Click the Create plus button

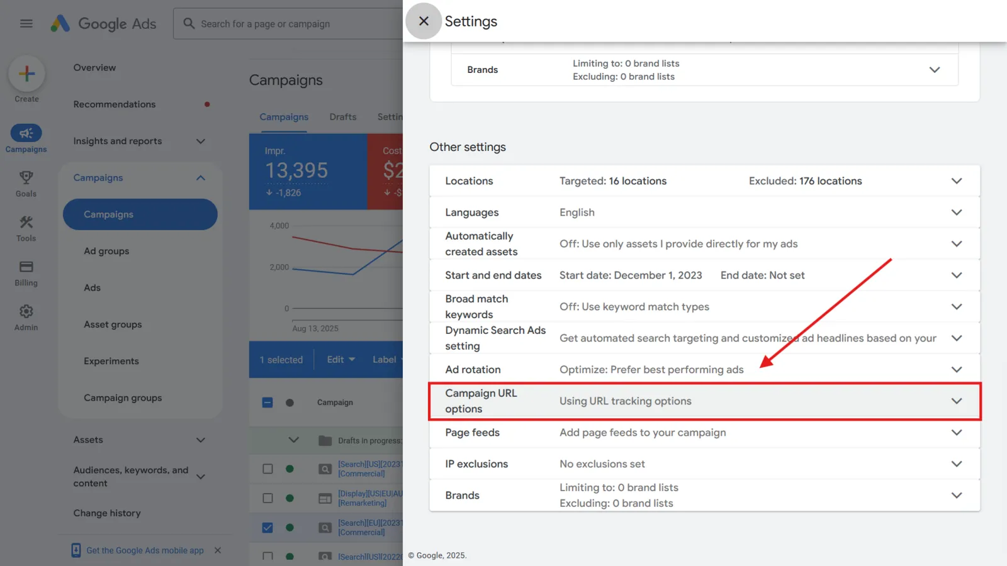click(x=26, y=74)
